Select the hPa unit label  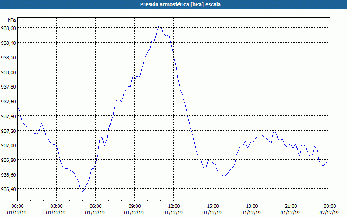pyautogui.click(x=12, y=20)
